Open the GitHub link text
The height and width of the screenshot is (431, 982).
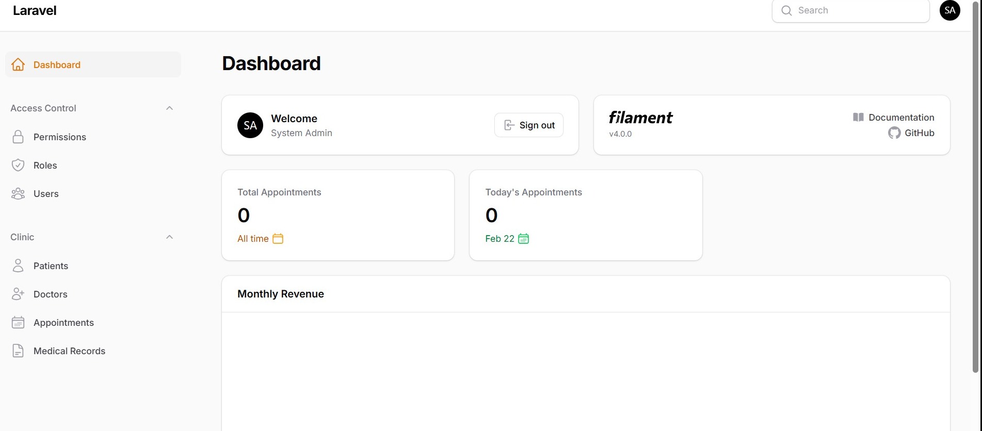919,133
